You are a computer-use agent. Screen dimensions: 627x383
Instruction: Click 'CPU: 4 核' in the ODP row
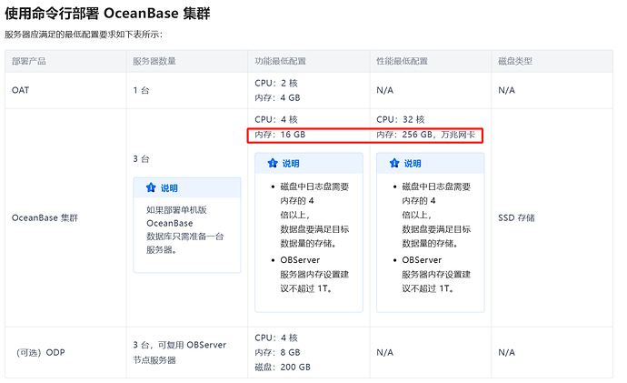click(x=276, y=338)
